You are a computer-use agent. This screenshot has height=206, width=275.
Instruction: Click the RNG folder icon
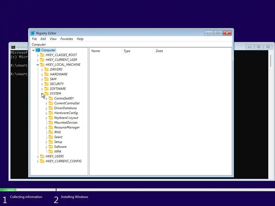(x=51, y=132)
